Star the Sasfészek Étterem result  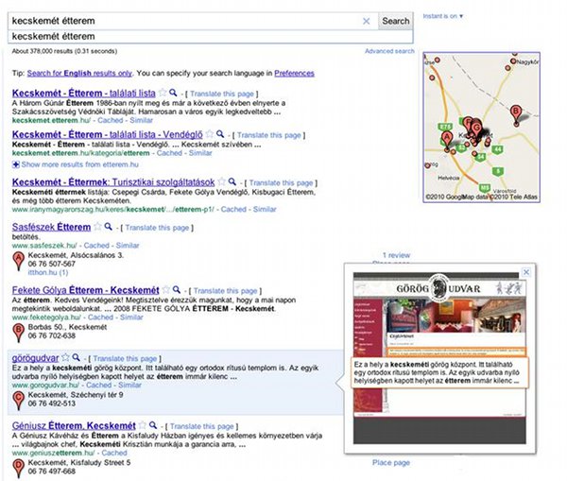click(x=97, y=227)
